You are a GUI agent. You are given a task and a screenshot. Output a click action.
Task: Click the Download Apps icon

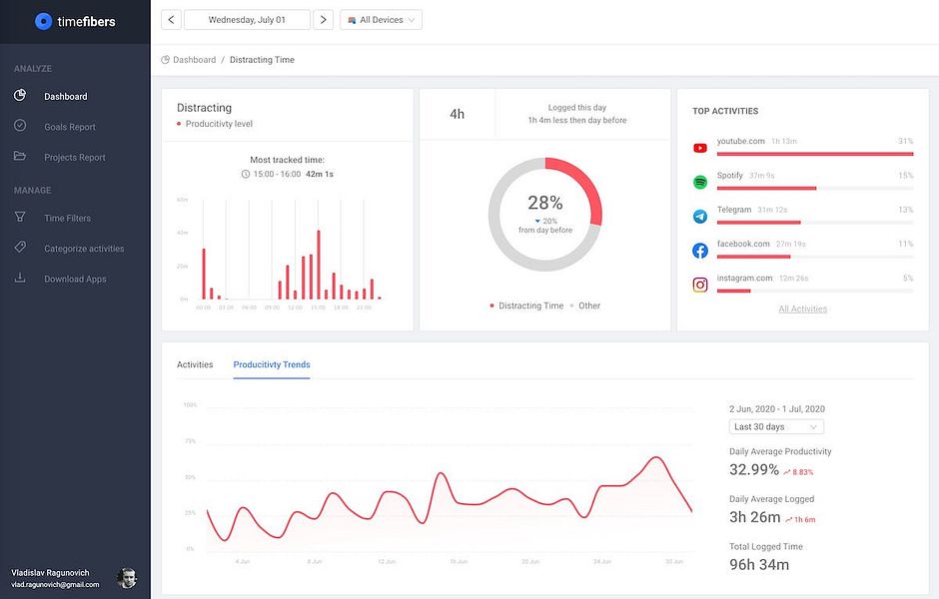coord(20,278)
